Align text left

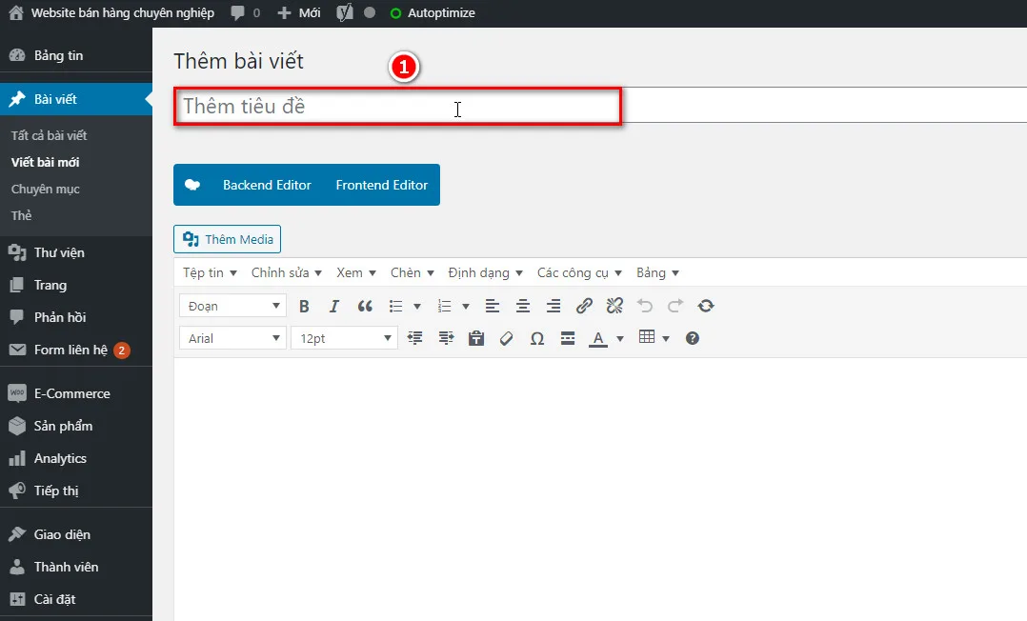tap(492, 306)
